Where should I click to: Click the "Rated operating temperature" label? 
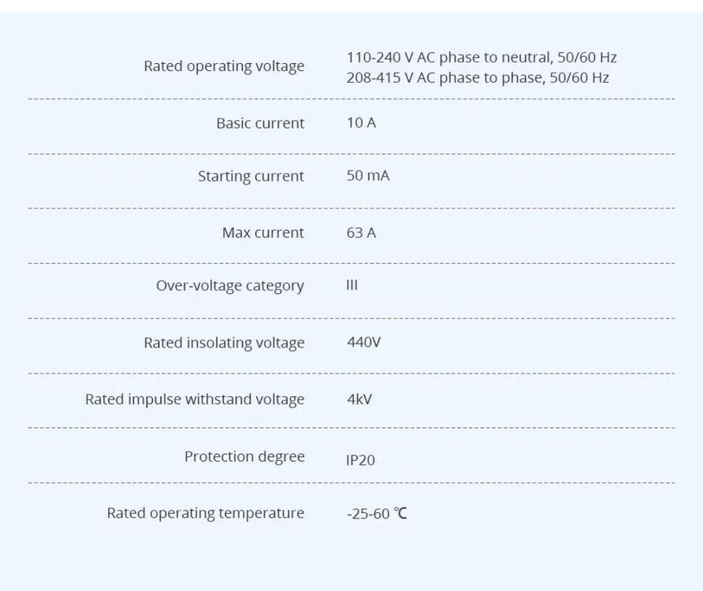tap(206, 513)
